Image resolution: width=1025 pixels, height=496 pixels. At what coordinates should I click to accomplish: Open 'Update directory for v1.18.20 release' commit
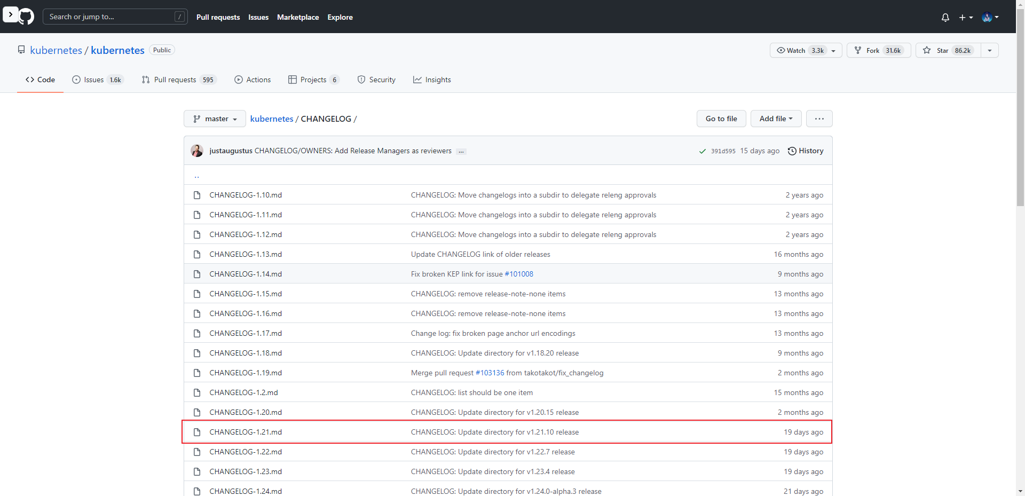495,353
